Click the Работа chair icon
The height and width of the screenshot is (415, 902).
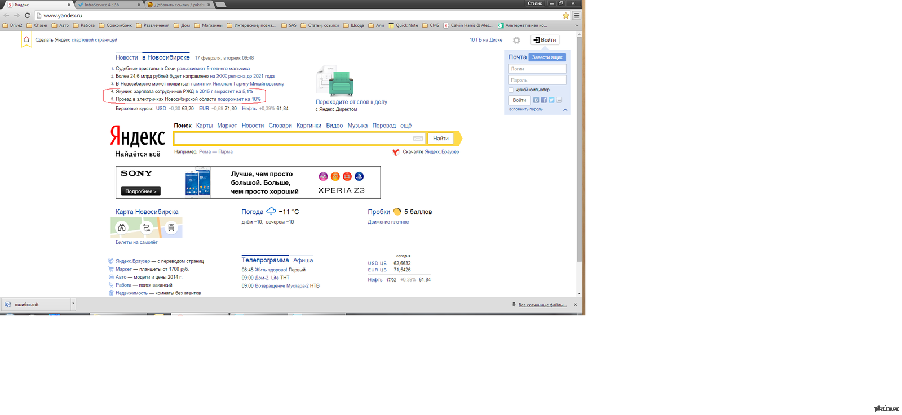(x=110, y=284)
